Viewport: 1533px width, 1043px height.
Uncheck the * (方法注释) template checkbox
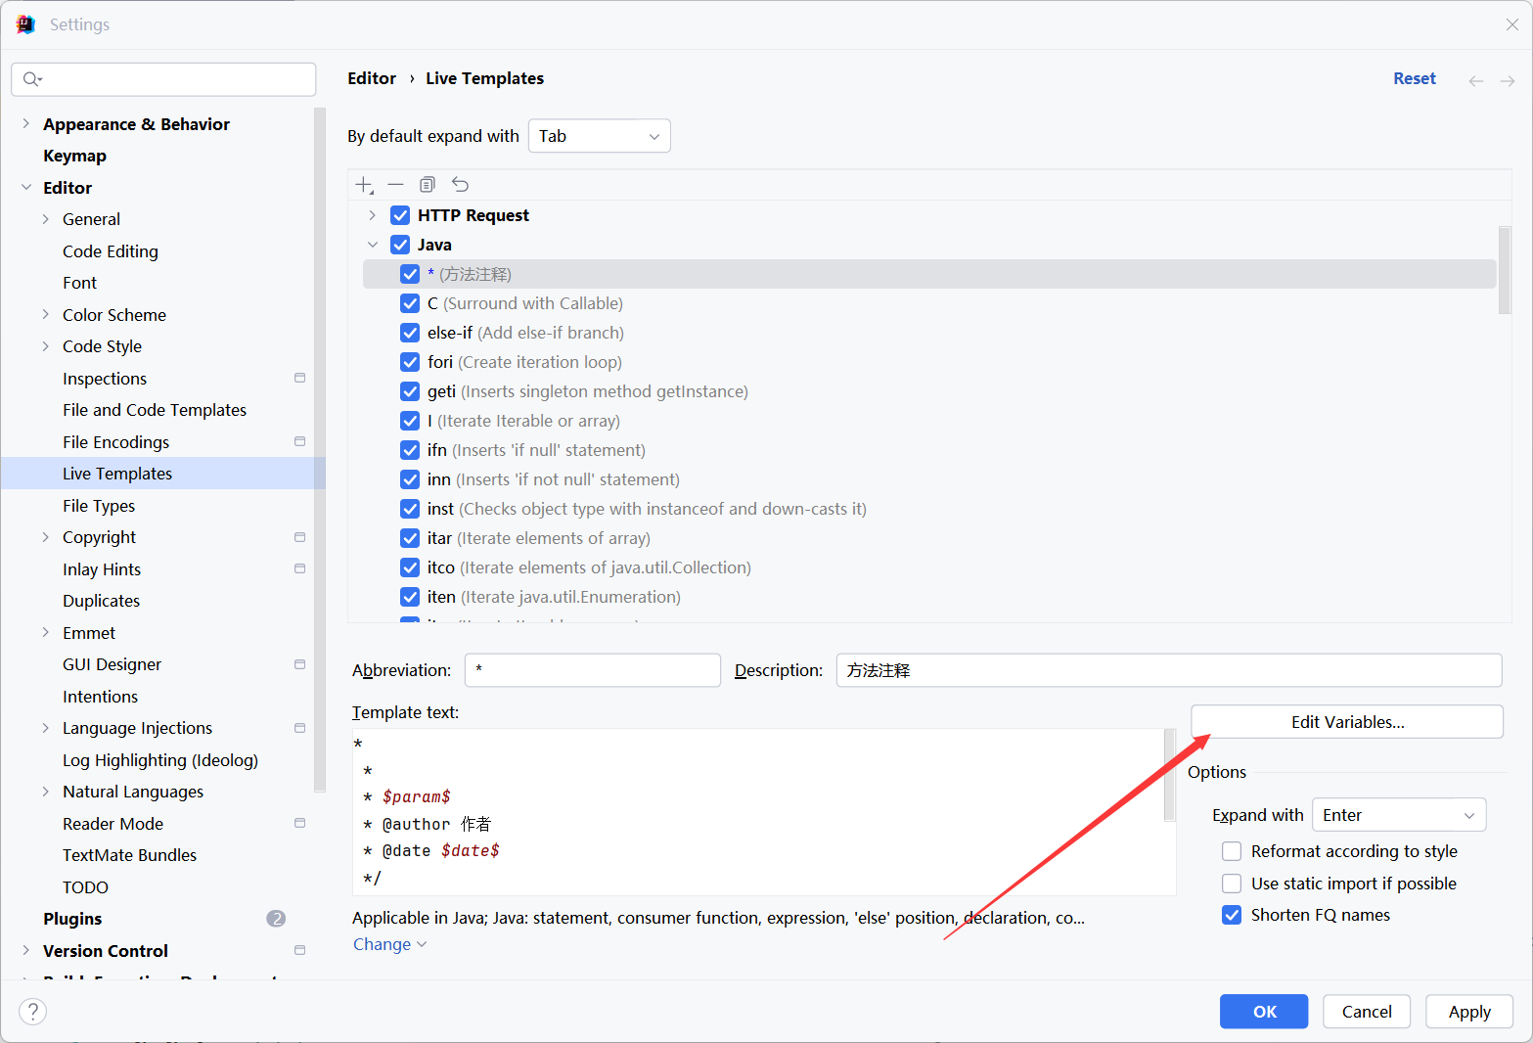coord(410,274)
